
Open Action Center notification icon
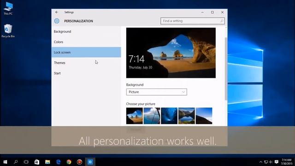point(277,162)
